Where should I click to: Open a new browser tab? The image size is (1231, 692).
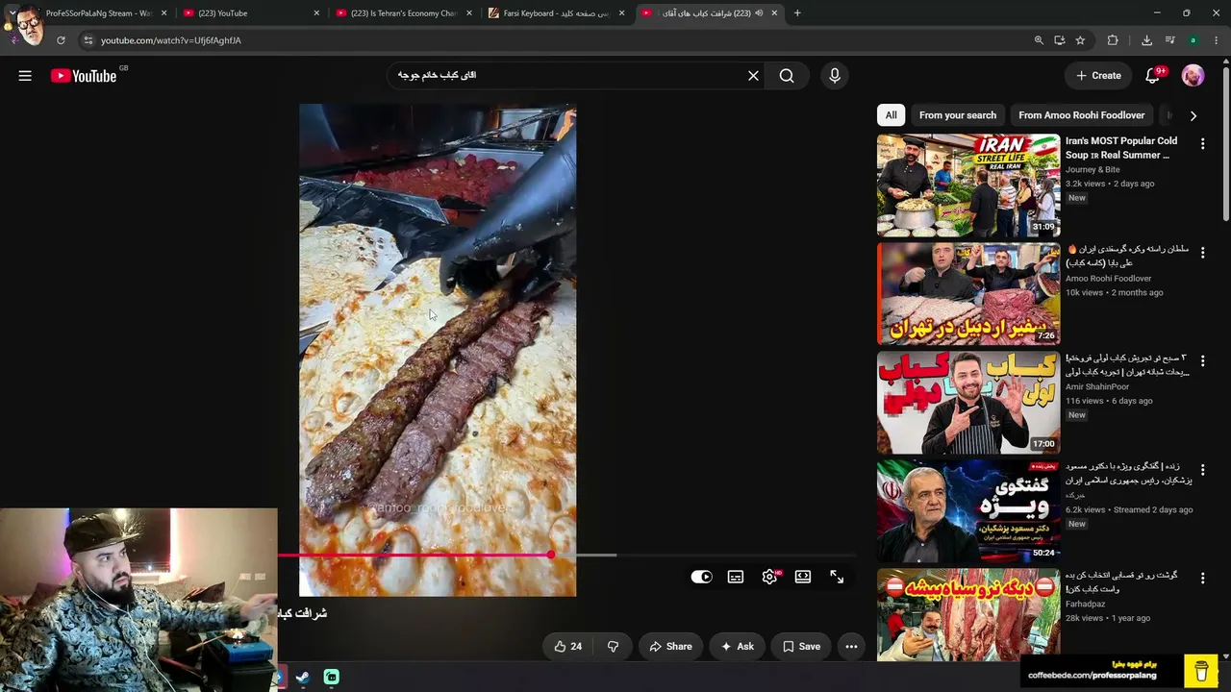tap(797, 13)
